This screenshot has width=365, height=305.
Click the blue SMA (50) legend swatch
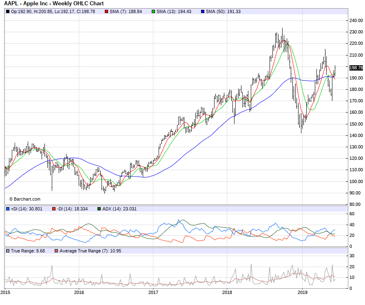pos(203,11)
